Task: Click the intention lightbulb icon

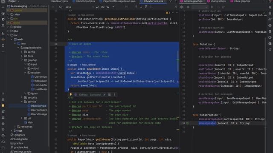Action: (x=71, y=95)
